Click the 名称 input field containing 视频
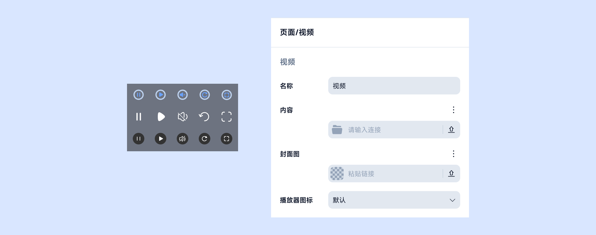This screenshot has width=596, height=235. click(394, 86)
